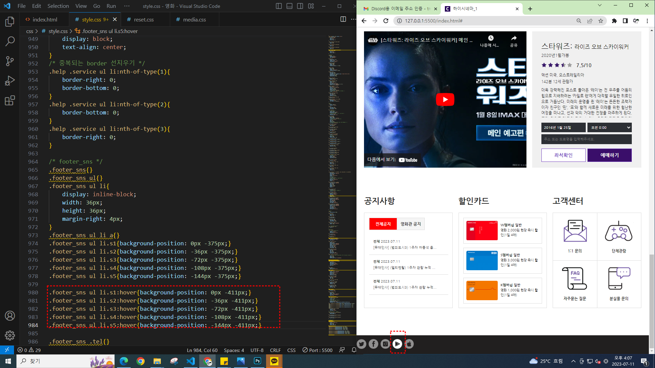
Task: Open the Source Control view
Action: pyautogui.click(x=10, y=61)
